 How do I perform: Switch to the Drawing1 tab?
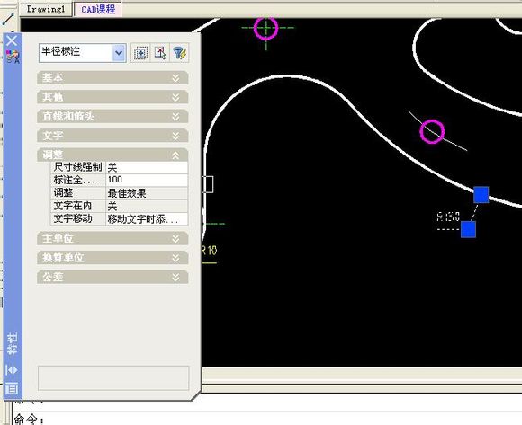pos(46,9)
